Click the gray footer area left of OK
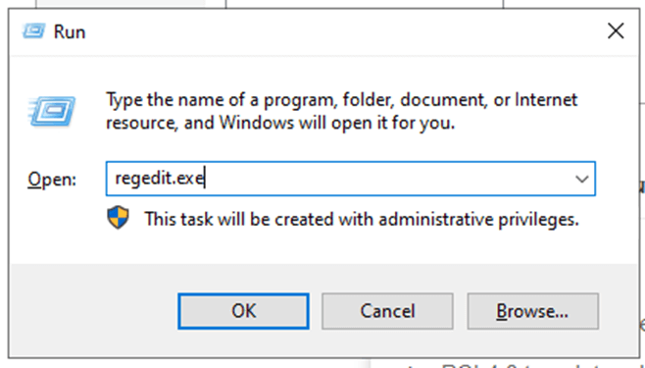 point(94,311)
